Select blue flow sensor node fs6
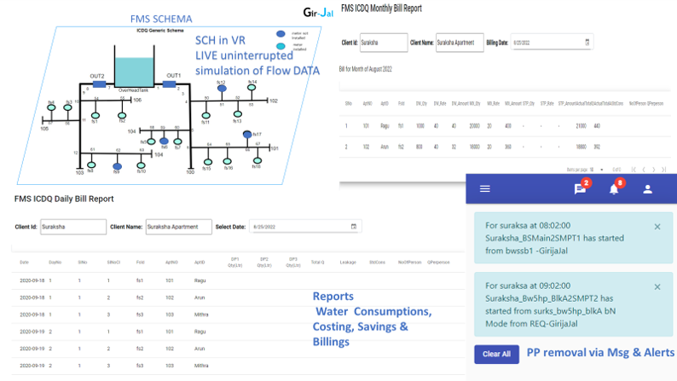 (164, 141)
